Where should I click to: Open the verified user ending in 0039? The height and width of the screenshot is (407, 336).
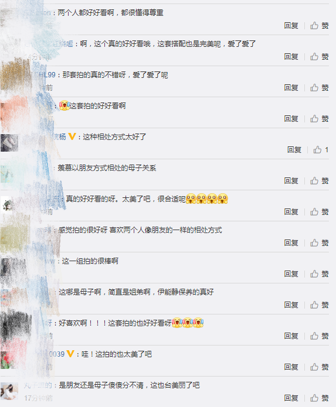point(57,354)
